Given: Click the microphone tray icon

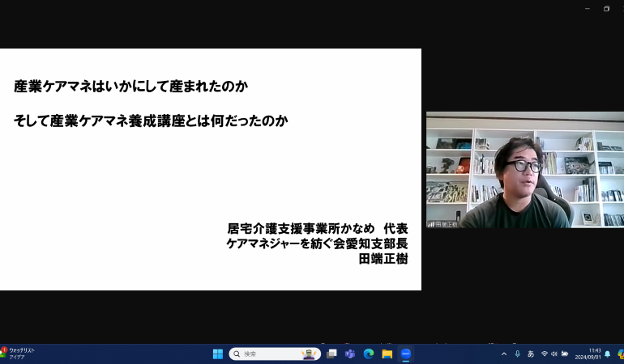Looking at the screenshot, I should coord(518,354).
